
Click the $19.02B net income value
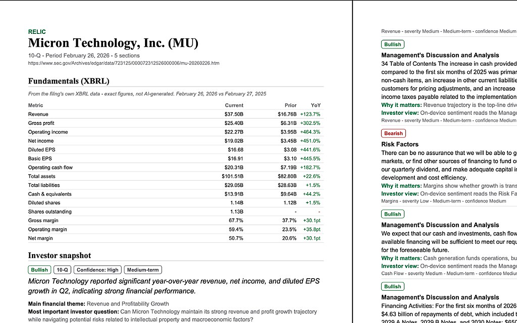(234, 141)
